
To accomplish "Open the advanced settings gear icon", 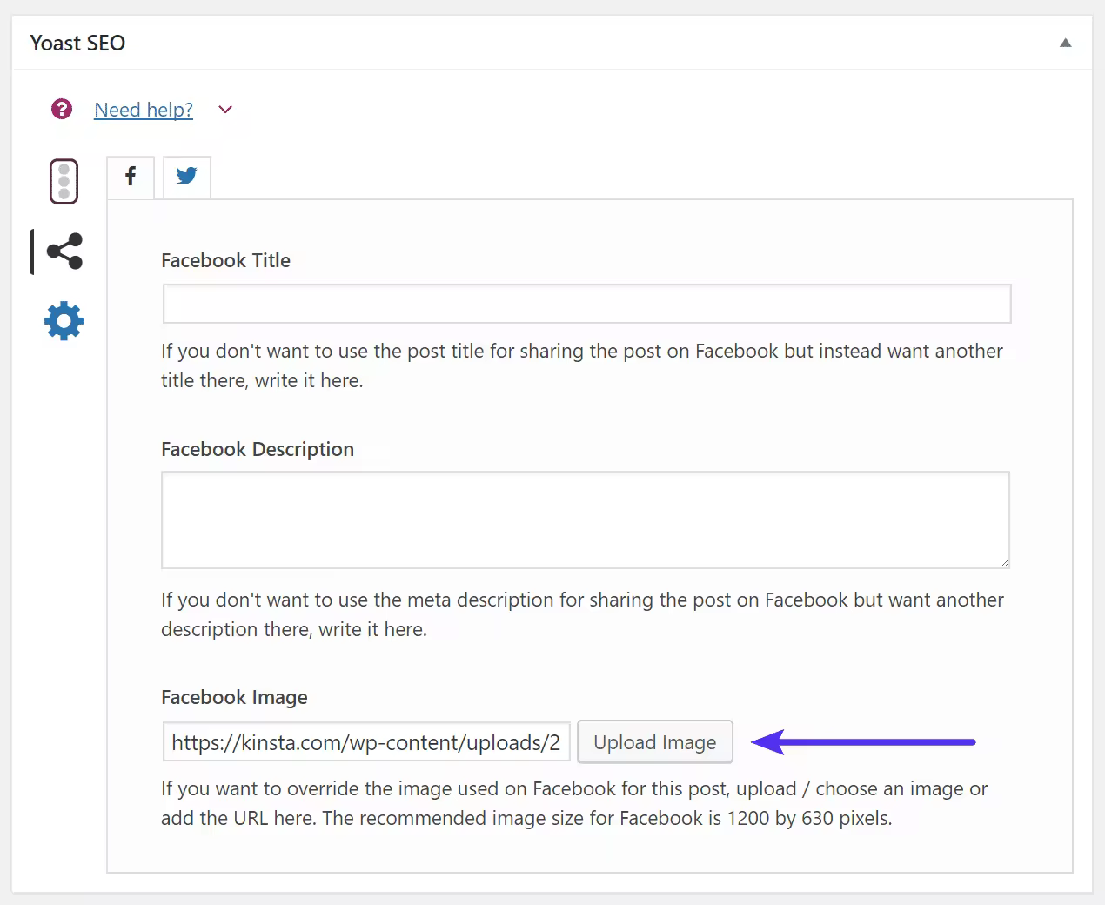I will pos(64,321).
